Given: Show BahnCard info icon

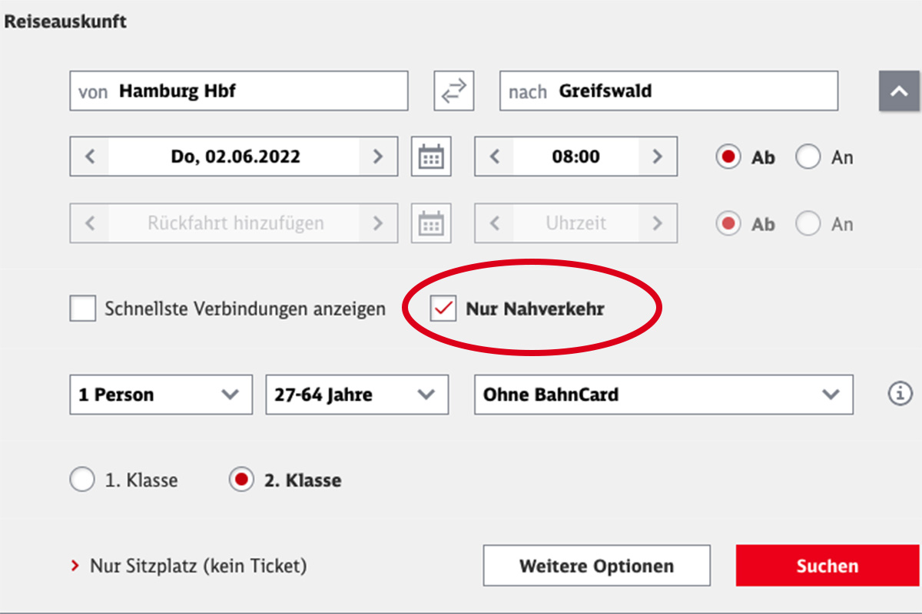Looking at the screenshot, I should 899,394.
